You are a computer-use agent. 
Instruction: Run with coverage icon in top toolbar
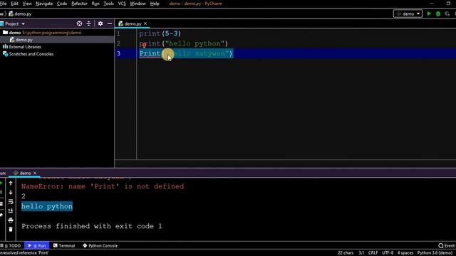point(447,14)
